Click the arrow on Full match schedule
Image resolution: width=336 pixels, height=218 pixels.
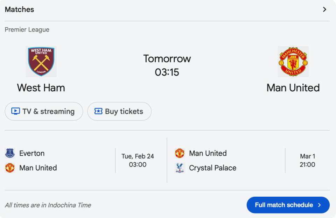(x=319, y=205)
